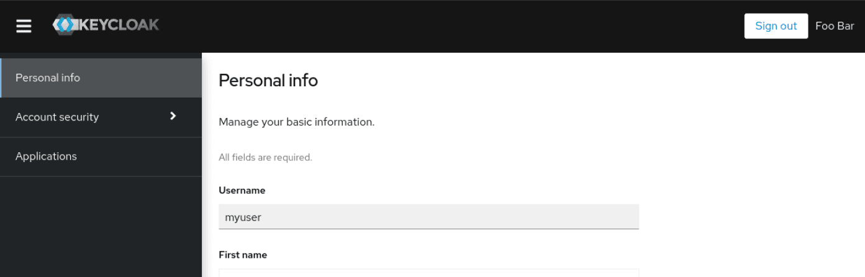Screen dimensions: 865x277
Task: Click the Personal info page heading
Action: coord(268,80)
